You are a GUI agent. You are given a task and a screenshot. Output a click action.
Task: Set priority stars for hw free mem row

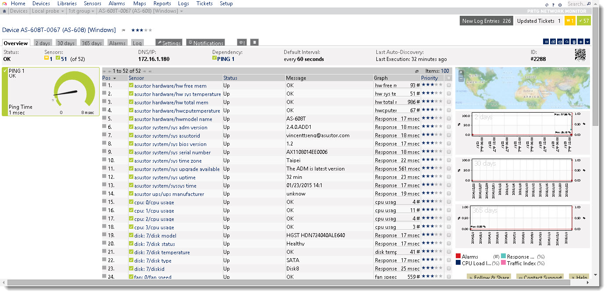coord(431,85)
